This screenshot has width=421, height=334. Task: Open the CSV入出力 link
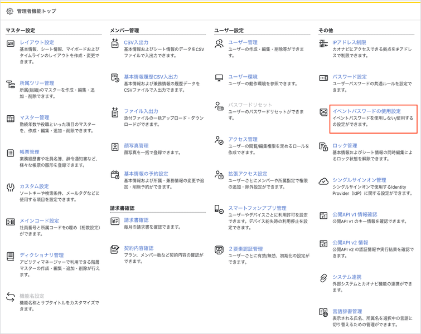coord(136,42)
